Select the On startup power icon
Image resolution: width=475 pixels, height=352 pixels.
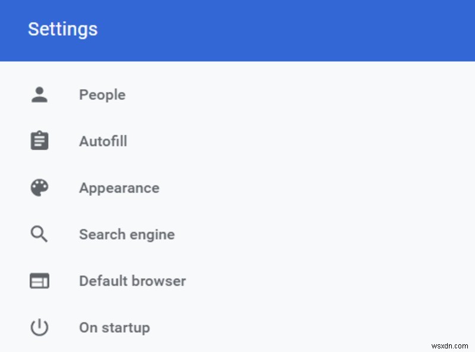39,327
